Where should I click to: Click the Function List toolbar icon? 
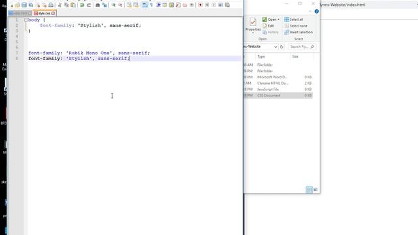(178, 5)
